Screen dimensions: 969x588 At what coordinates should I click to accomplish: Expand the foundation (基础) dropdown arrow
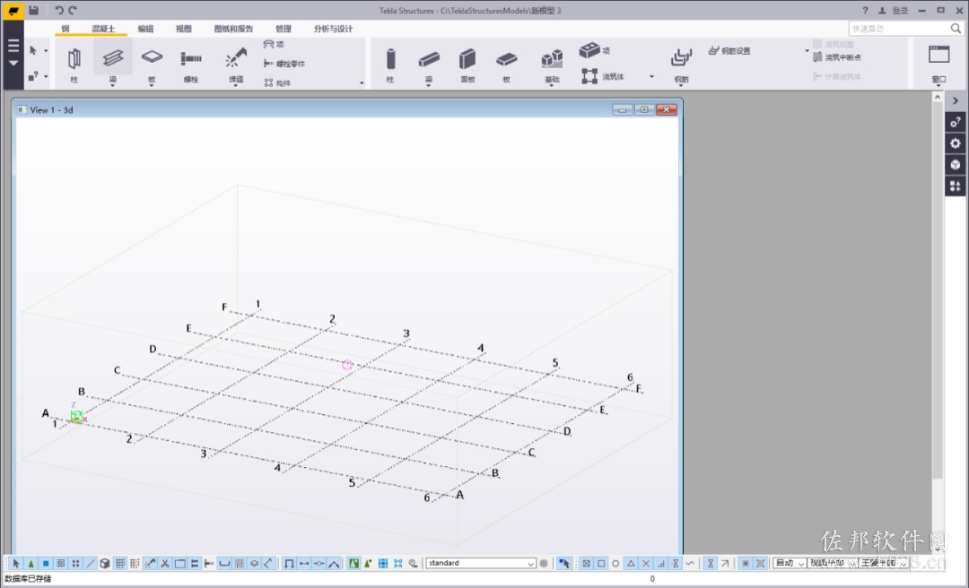(x=552, y=84)
